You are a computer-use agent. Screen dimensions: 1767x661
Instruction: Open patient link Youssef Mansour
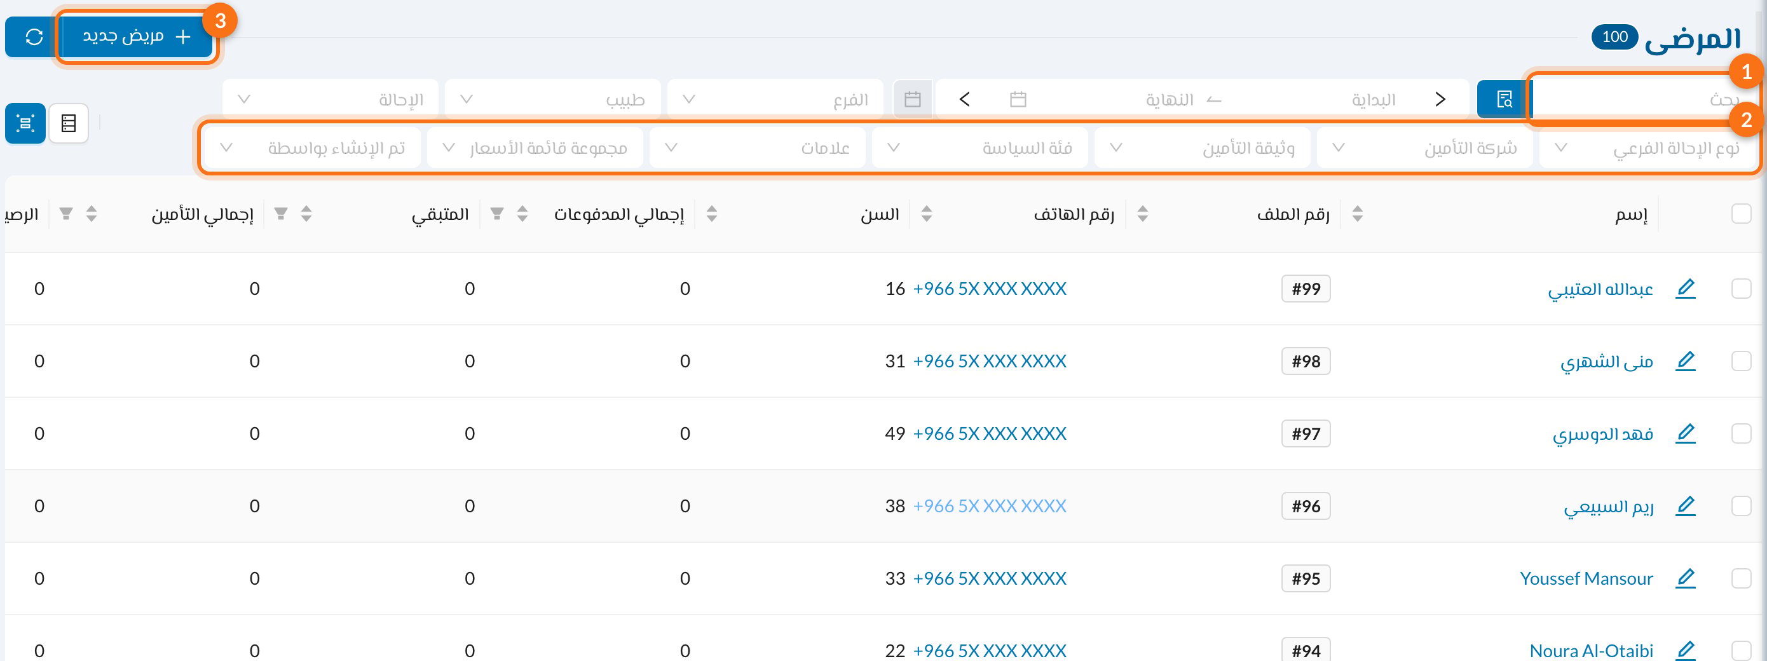[x=1586, y=579]
